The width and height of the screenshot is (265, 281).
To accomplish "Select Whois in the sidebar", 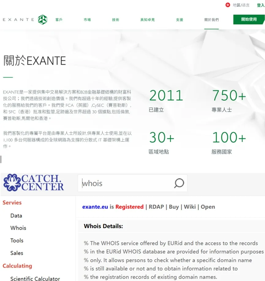I will [x=18, y=228].
